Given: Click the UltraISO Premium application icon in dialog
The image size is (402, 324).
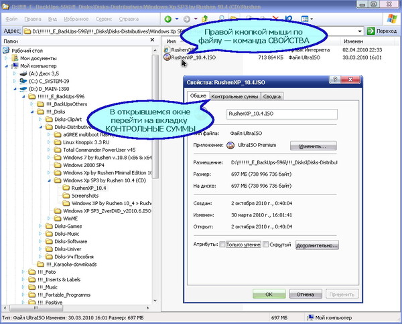Looking at the screenshot, I should (x=230, y=145).
